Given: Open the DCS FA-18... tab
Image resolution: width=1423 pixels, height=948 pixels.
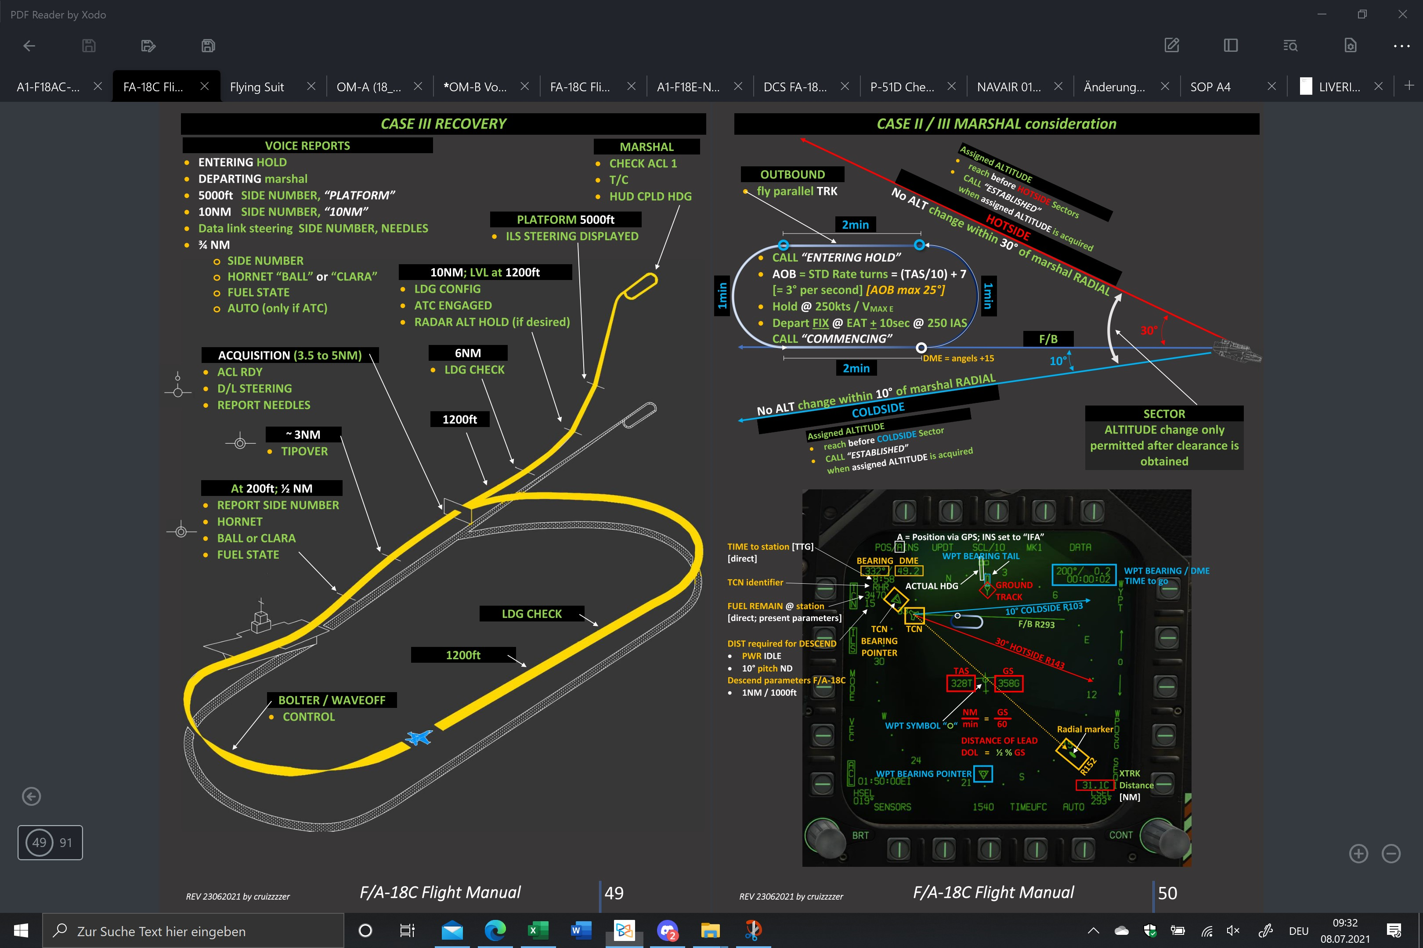Looking at the screenshot, I should 795,87.
